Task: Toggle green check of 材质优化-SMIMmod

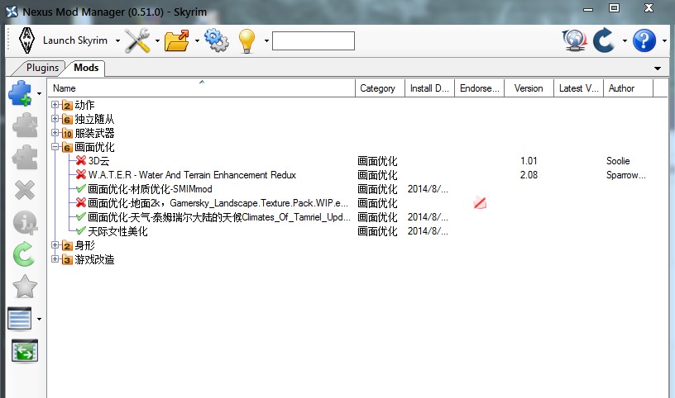Action: tap(80, 189)
